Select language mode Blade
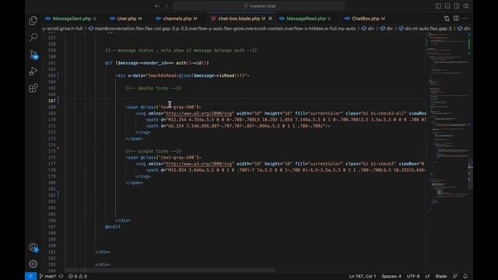 point(441,276)
